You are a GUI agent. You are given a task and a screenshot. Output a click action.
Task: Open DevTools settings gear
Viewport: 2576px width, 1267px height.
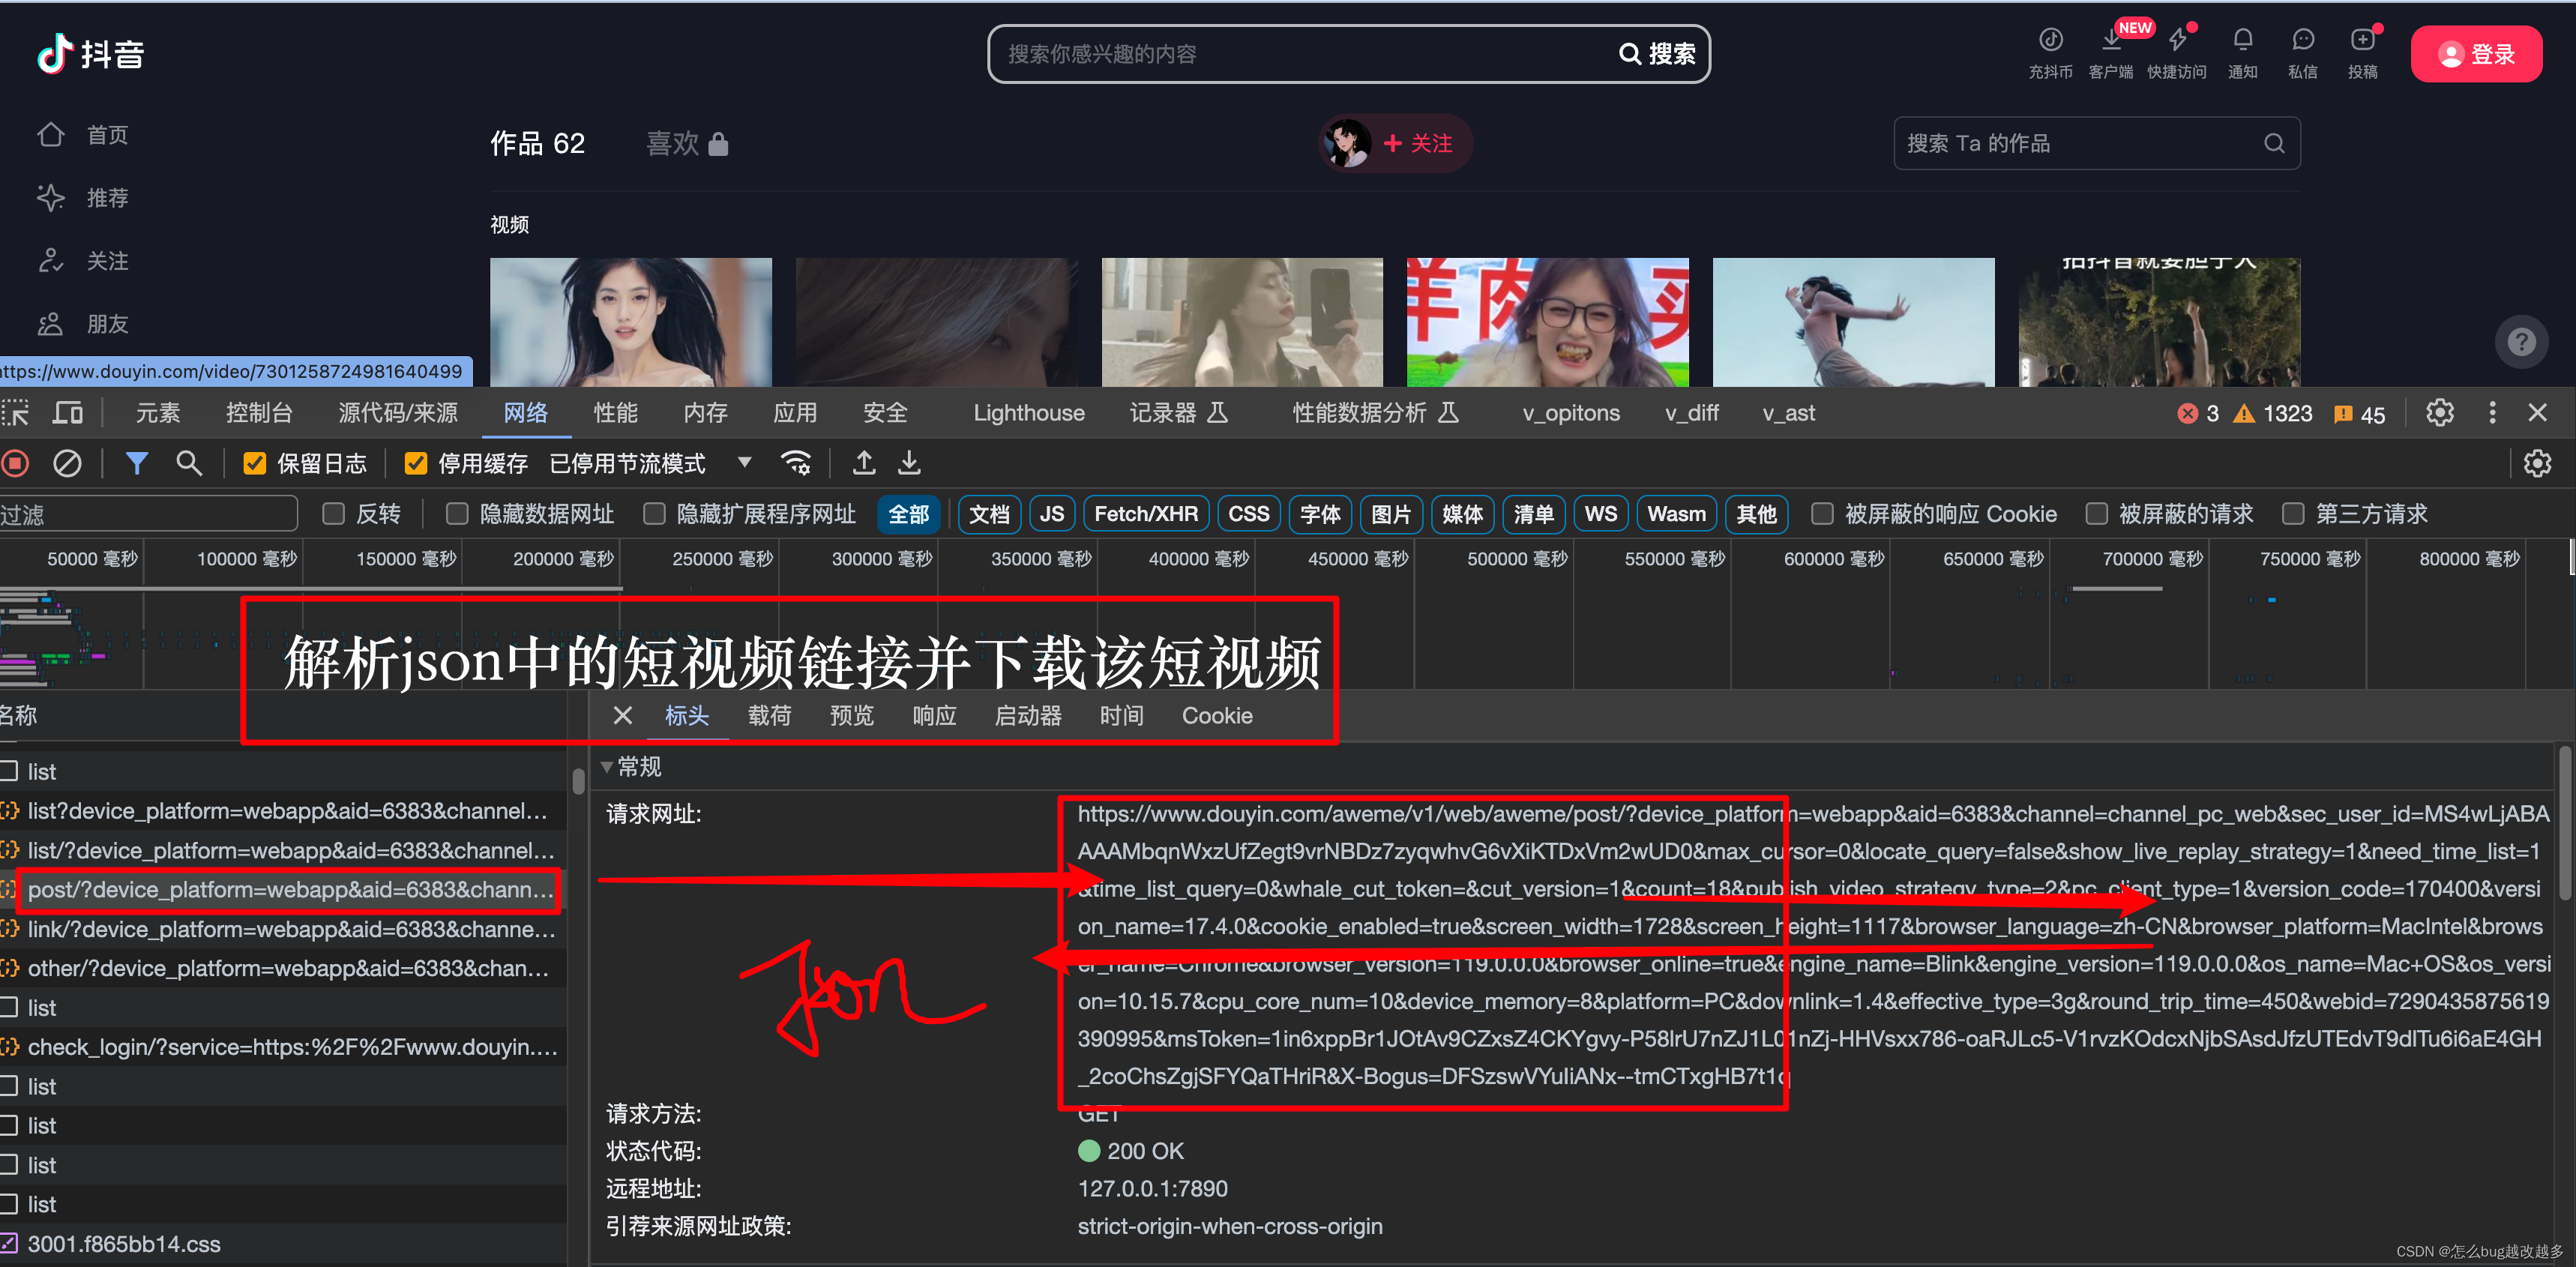pyautogui.click(x=2439, y=413)
